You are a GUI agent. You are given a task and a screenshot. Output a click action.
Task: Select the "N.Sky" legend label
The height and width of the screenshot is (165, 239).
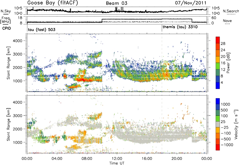pos(6,11)
